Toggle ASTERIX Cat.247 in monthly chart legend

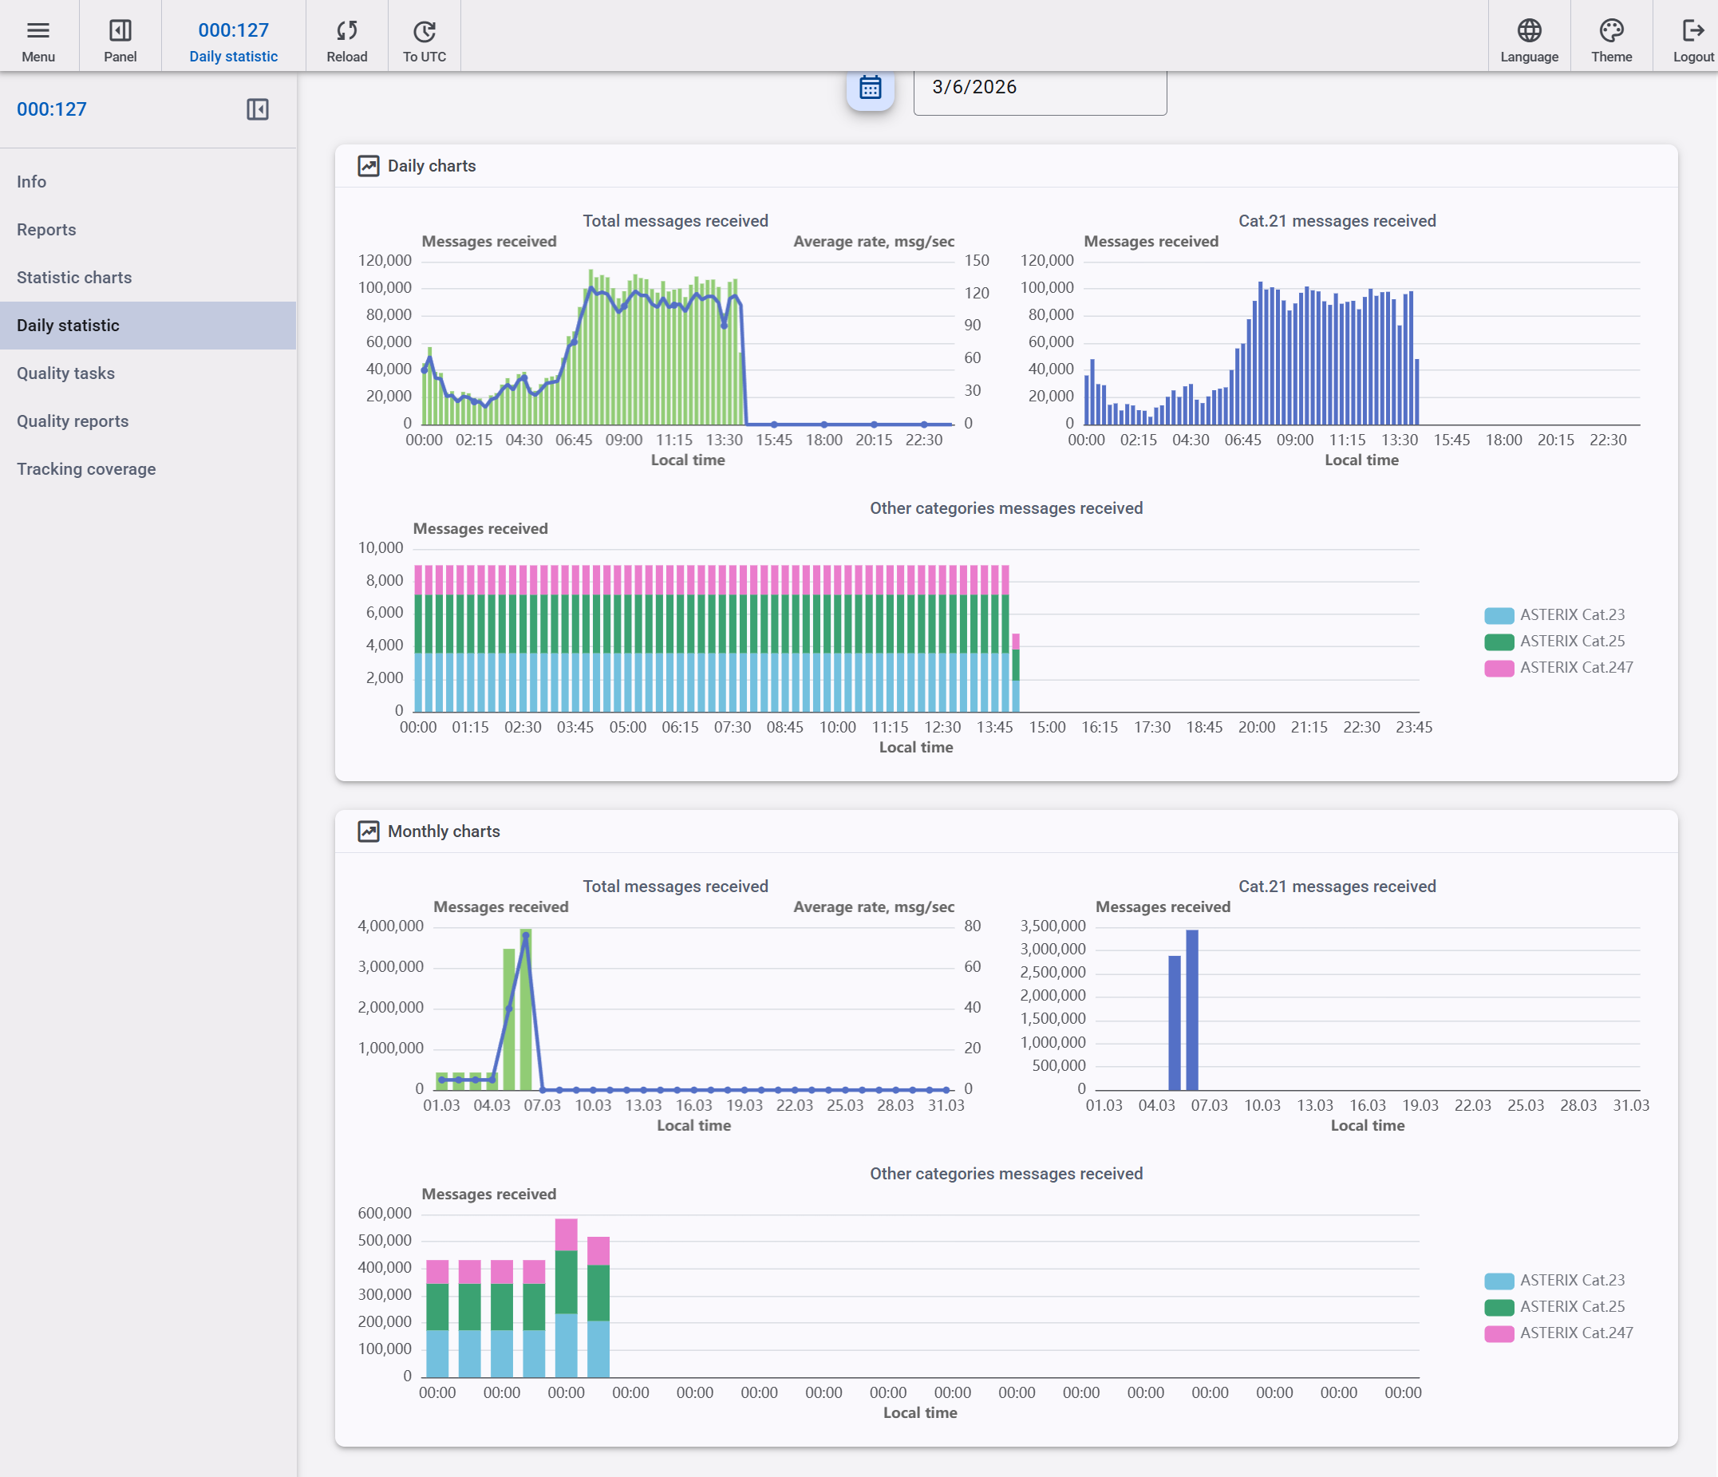coord(1575,1333)
